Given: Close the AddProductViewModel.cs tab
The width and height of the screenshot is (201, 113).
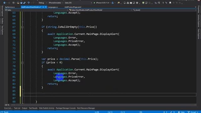Looking at the screenshot, I should (x=46, y=7).
